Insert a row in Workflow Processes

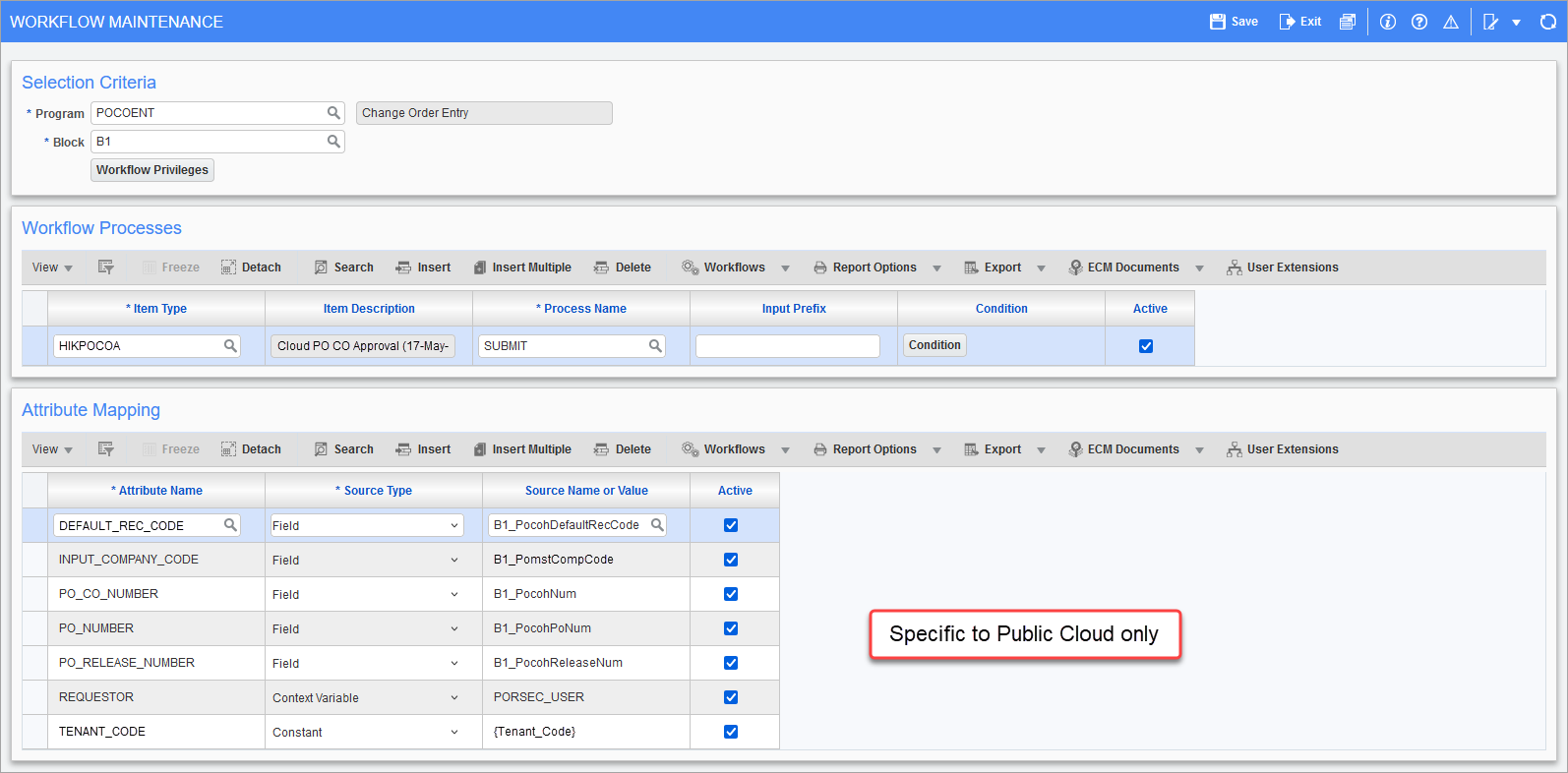(423, 268)
